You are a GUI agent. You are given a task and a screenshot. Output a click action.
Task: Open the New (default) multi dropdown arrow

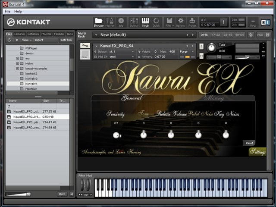(96, 35)
